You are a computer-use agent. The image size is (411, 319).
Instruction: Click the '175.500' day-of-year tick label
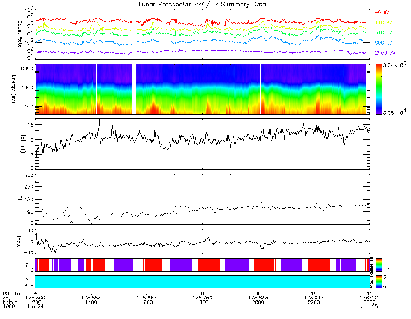pyautogui.click(x=35, y=298)
